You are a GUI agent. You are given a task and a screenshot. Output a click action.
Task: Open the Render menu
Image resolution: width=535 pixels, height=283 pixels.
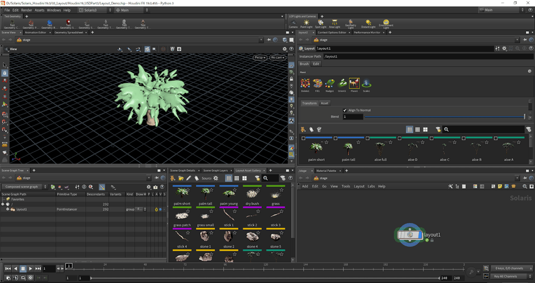click(x=27, y=10)
